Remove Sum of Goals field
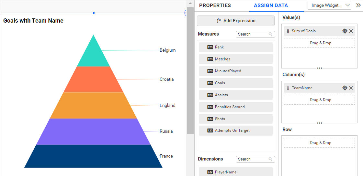Image resolution: width=363 pixels, height=176 pixels. (351, 31)
